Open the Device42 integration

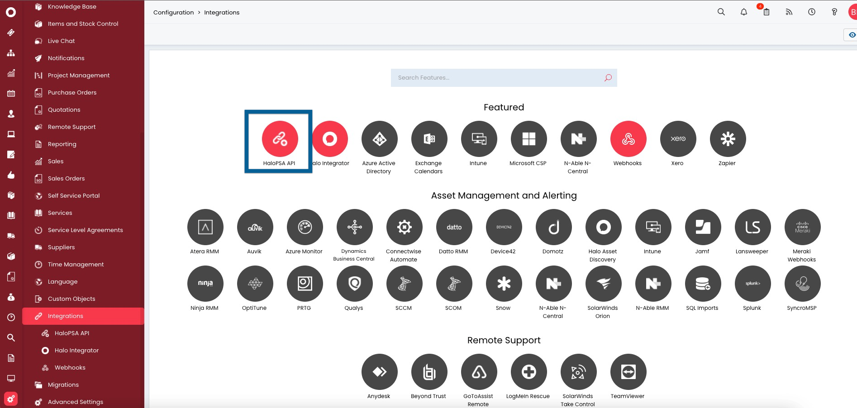point(504,227)
